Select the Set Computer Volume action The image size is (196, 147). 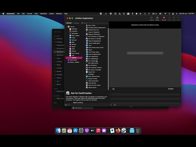[x=95, y=68]
